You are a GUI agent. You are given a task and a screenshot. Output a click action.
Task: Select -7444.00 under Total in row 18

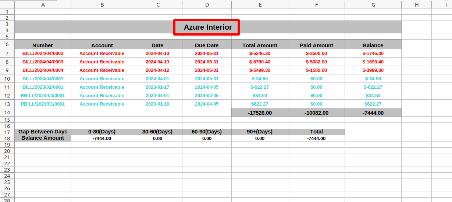pyautogui.click(x=316, y=138)
